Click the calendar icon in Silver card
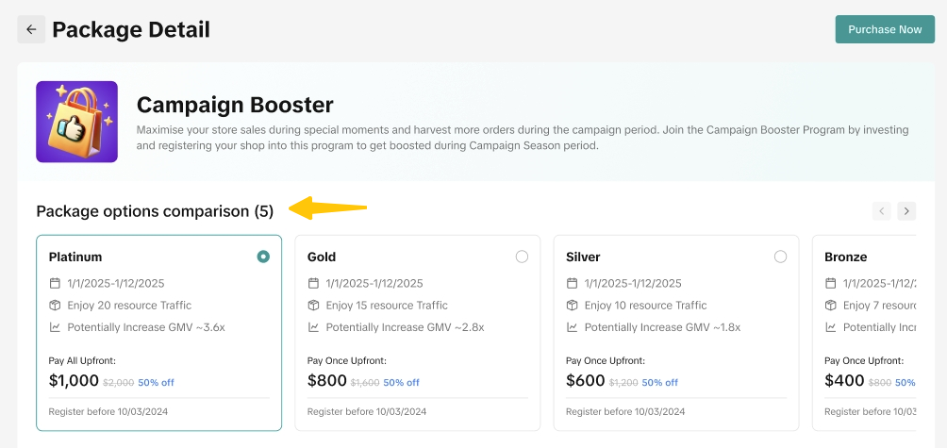Screen dimensions: 947x448 pyautogui.click(x=572, y=283)
